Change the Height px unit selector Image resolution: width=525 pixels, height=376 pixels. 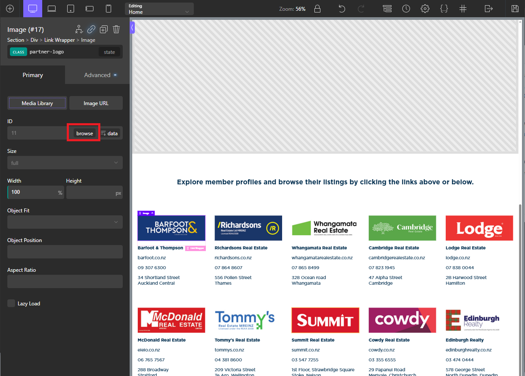click(118, 193)
